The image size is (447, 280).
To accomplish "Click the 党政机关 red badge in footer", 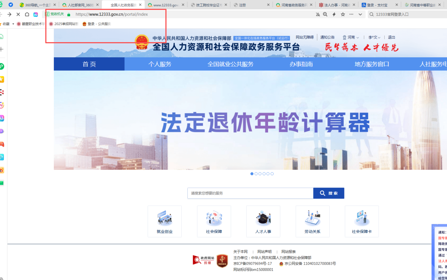I will (222, 261).
